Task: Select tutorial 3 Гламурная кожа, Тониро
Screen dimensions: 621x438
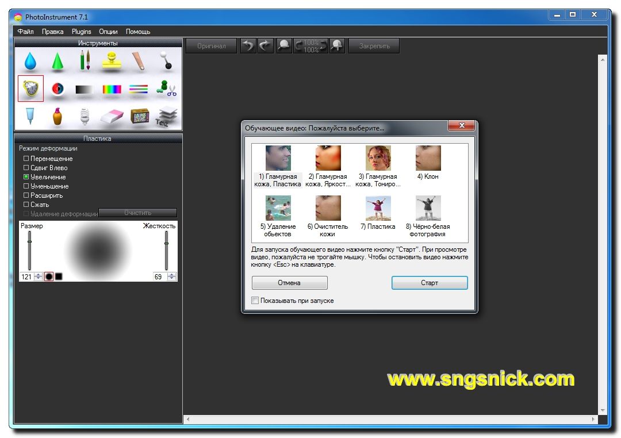Action: click(378, 167)
